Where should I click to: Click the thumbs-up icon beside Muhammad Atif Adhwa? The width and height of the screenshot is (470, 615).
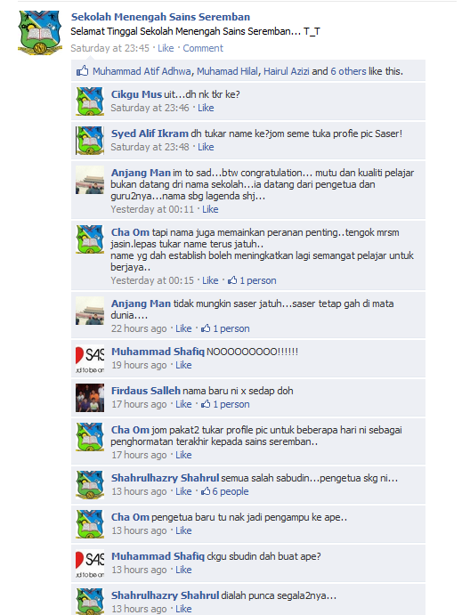(83, 71)
